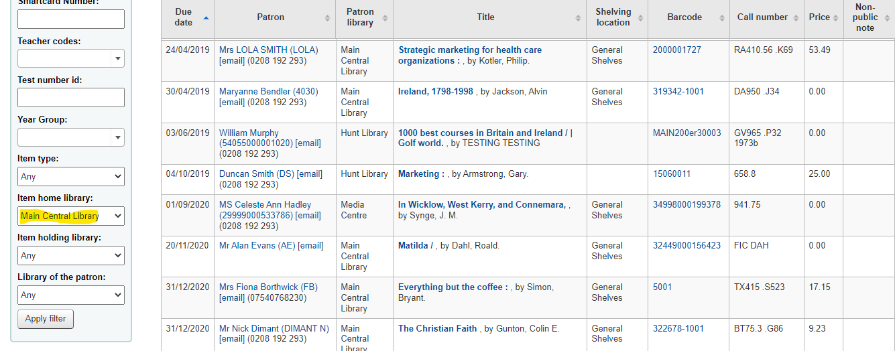
Task: Click the Non-public note column header
Action: [865, 17]
